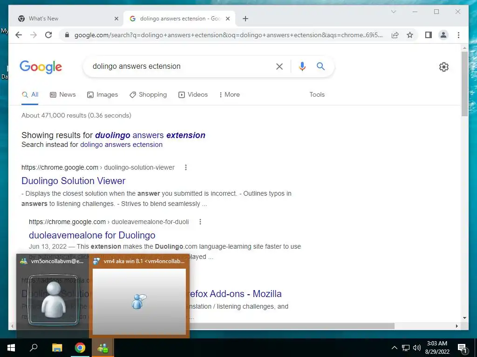
Task: Click the vertical scrollbar thumb
Action: tap(464, 84)
